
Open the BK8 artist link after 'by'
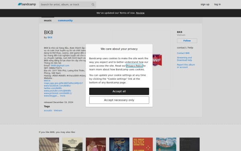[x=50, y=37]
